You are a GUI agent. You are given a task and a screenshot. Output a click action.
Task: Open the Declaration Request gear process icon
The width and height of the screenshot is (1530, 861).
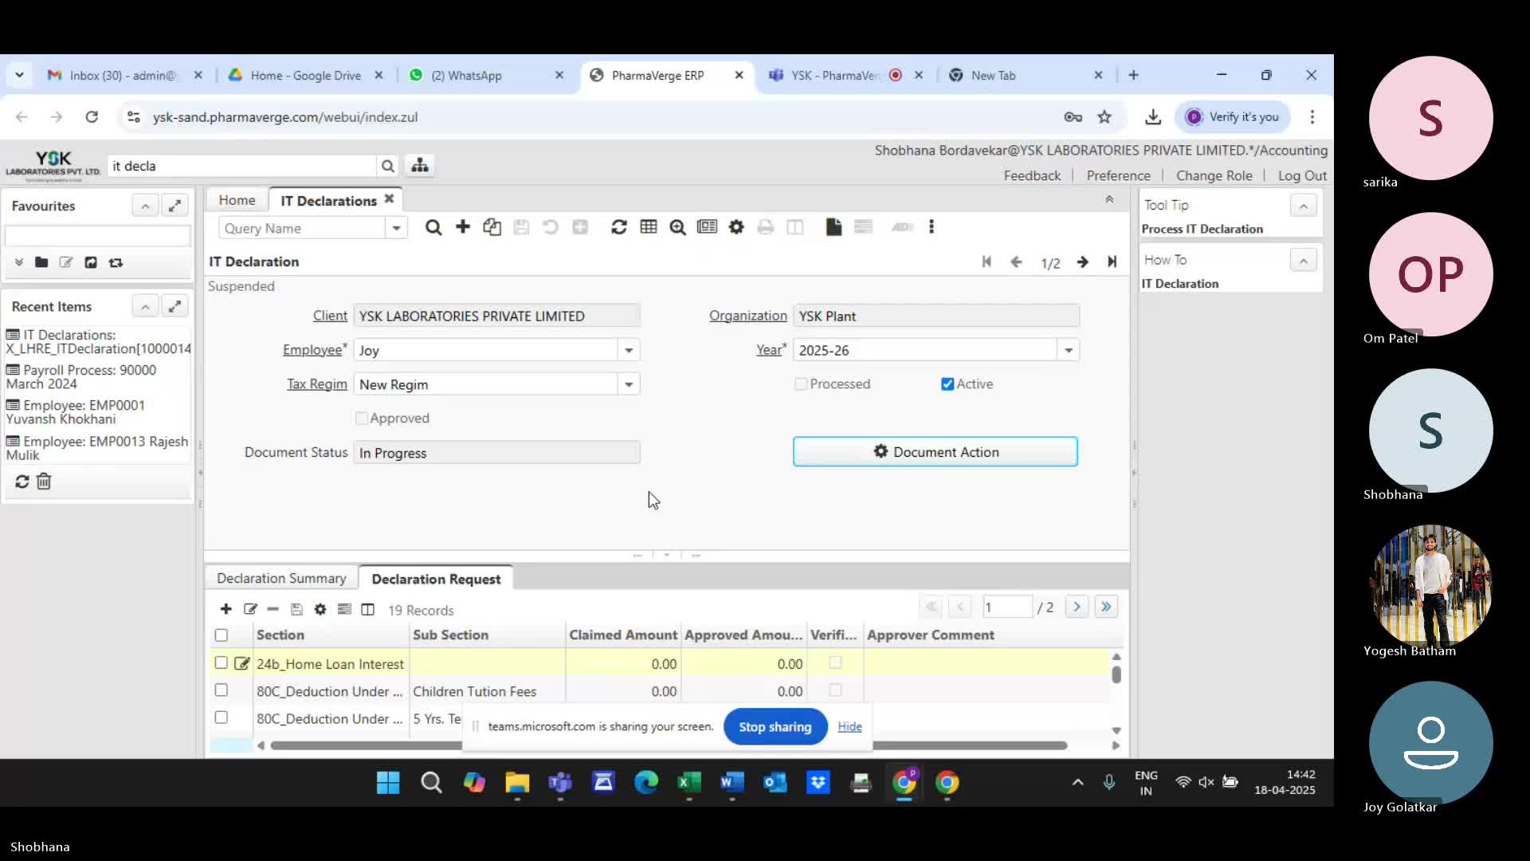(320, 609)
